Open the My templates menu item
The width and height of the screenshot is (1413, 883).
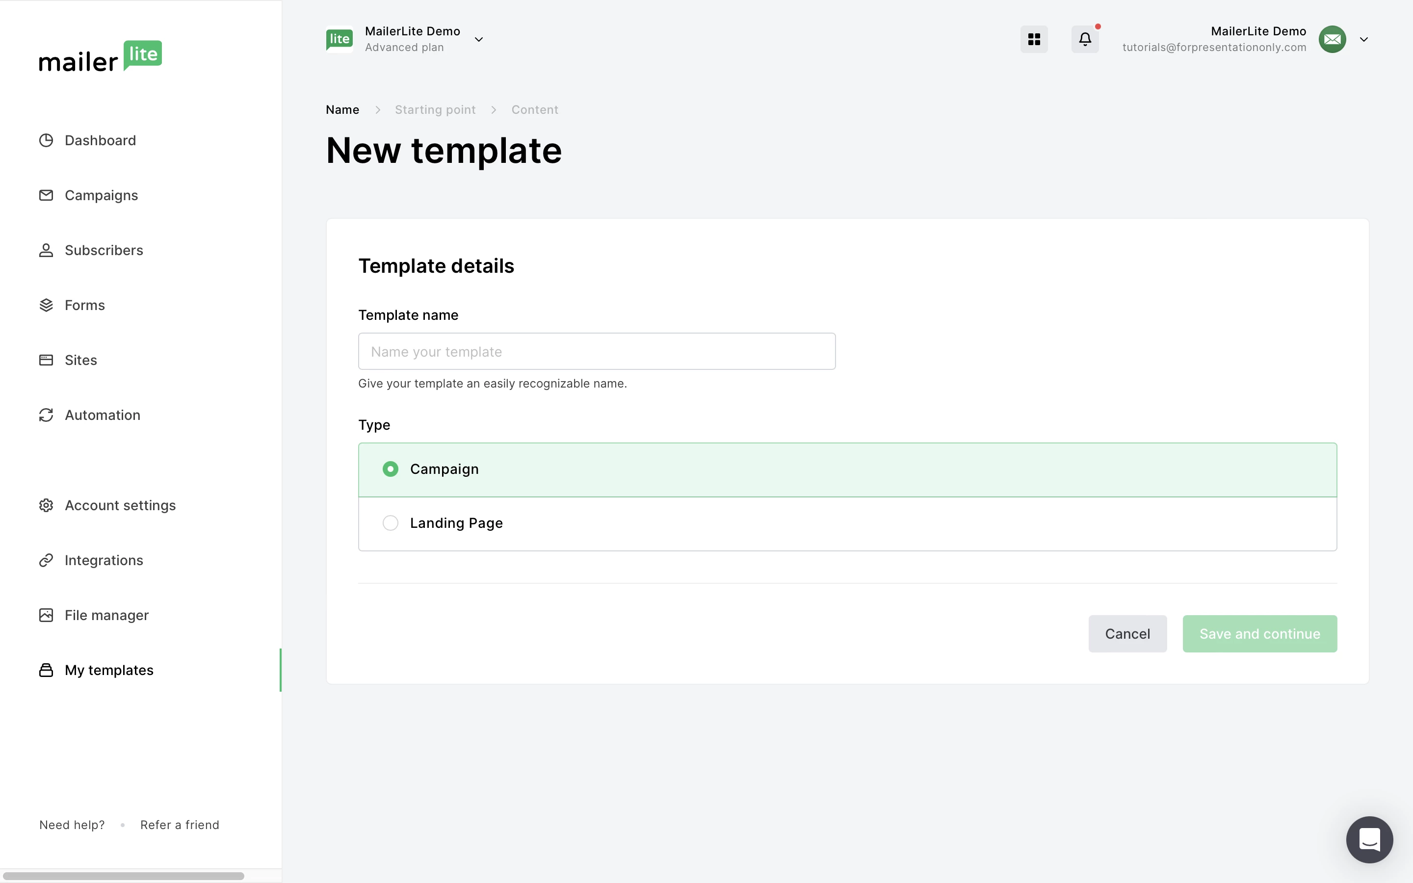(x=109, y=670)
